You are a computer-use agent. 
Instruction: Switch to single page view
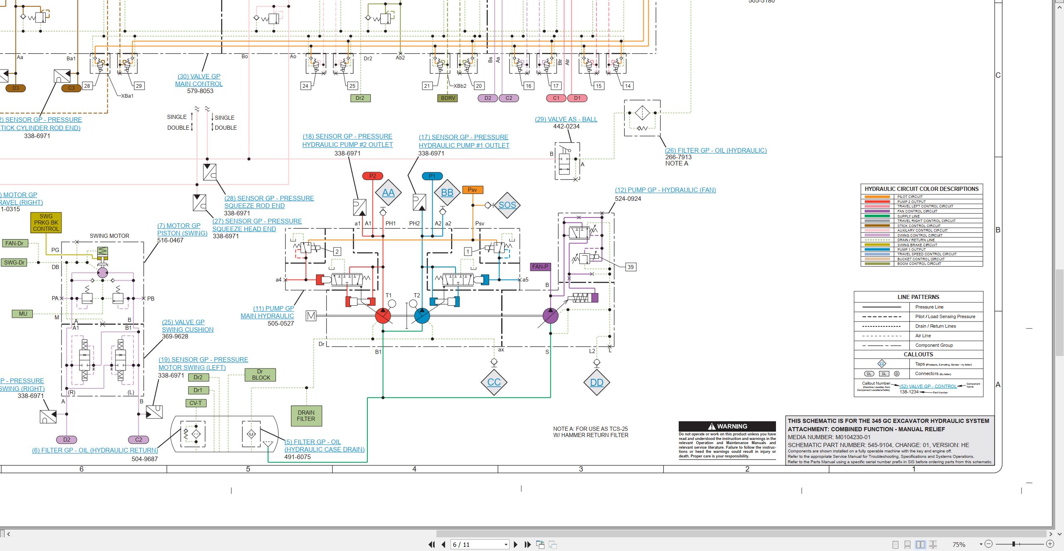[896, 544]
